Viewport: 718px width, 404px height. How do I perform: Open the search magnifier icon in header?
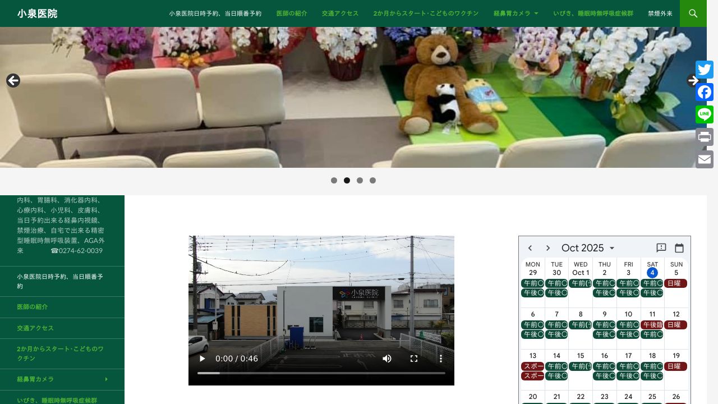click(x=693, y=13)
